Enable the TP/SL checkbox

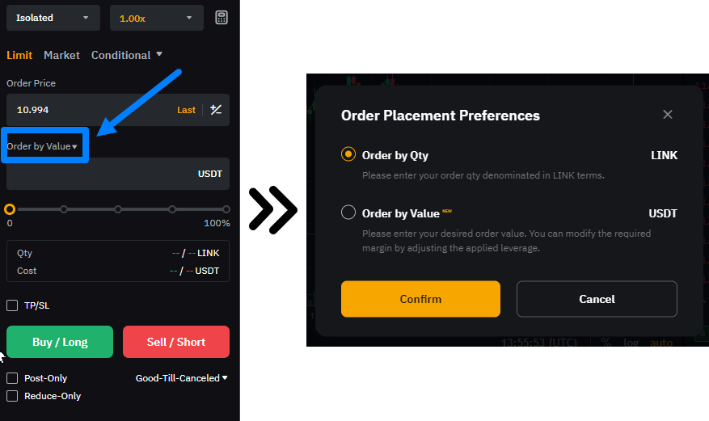[12, 305]
